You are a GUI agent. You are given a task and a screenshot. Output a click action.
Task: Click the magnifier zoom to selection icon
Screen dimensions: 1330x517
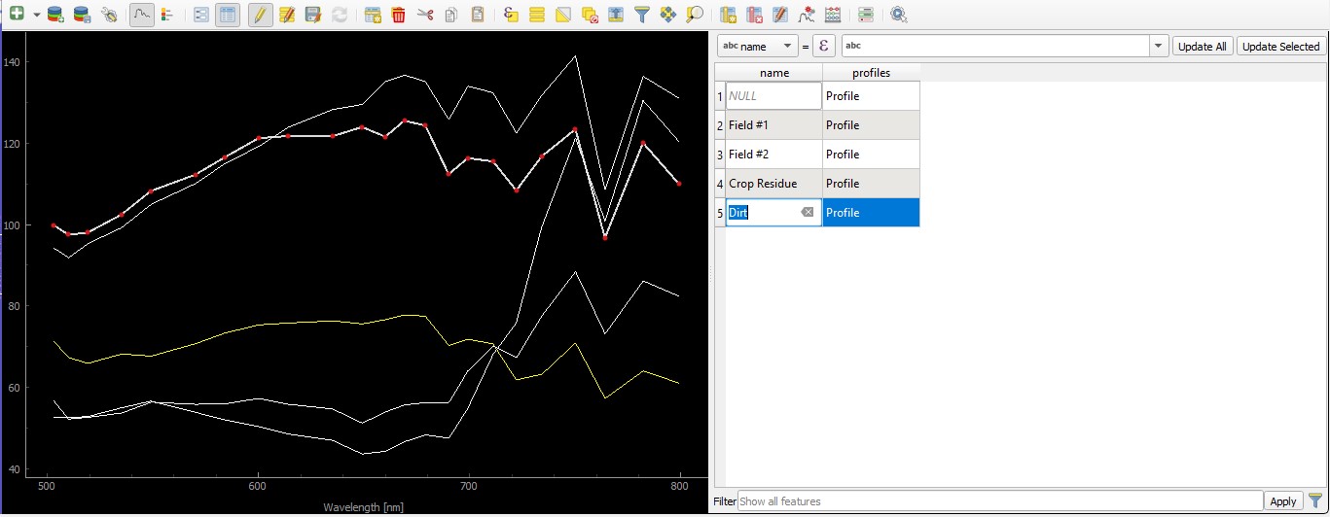tap(694, 15)
